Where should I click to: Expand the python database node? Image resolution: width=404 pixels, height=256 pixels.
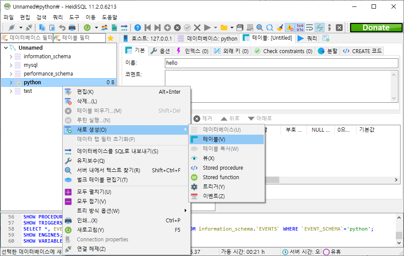[x=11, y=82]
